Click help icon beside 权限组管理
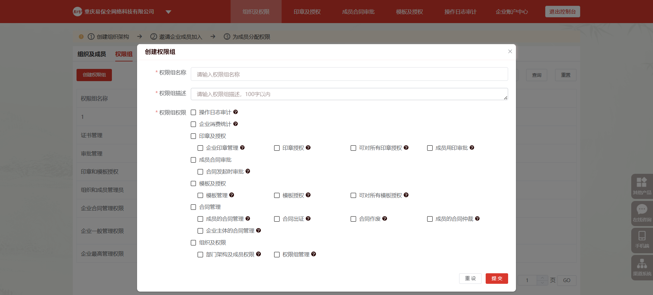The height and width of the screenshot is (295, 653). [314, 254]
